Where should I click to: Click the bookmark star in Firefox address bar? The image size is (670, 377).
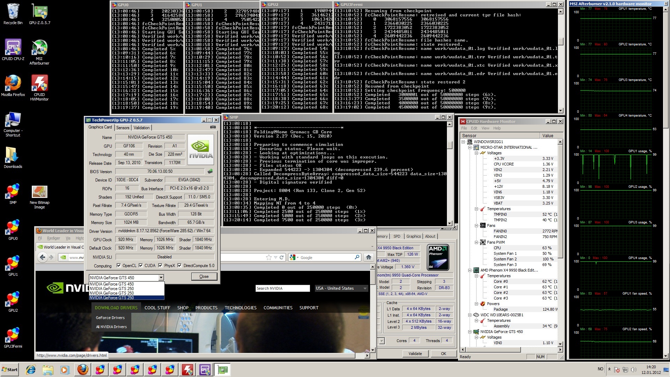pos(268,257)
